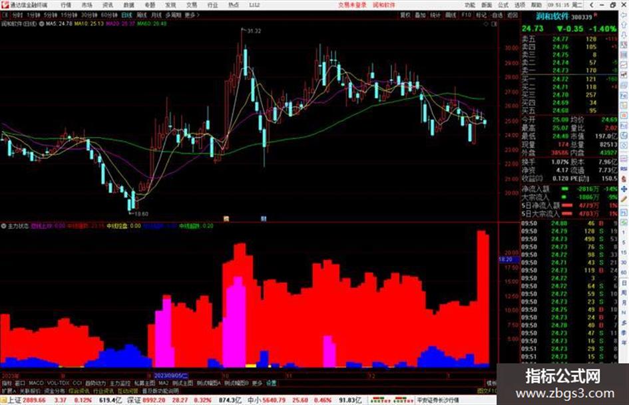Open the 综合资讯 tab
The image size is (629, 405).
(79, 391)
